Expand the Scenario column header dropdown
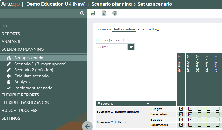Screen dimensions: 222x130 (x=148, y=104)
